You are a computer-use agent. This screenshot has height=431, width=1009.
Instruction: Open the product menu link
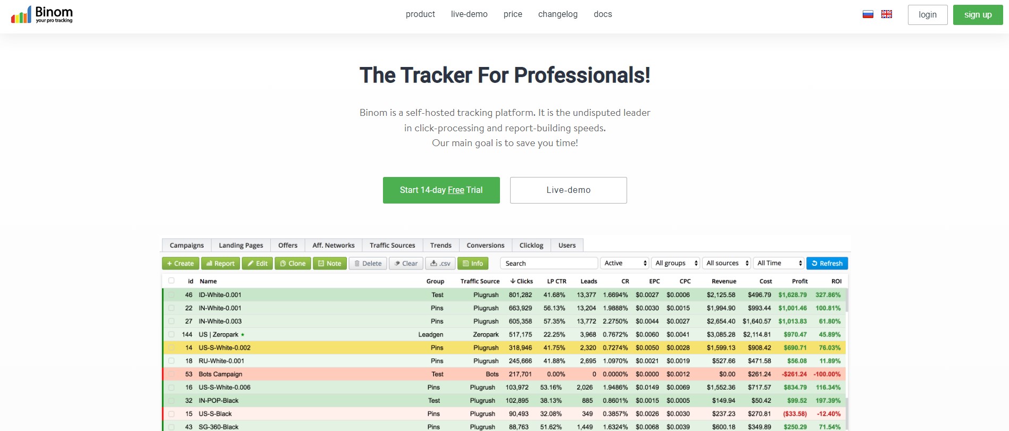[x=420, y=14]
